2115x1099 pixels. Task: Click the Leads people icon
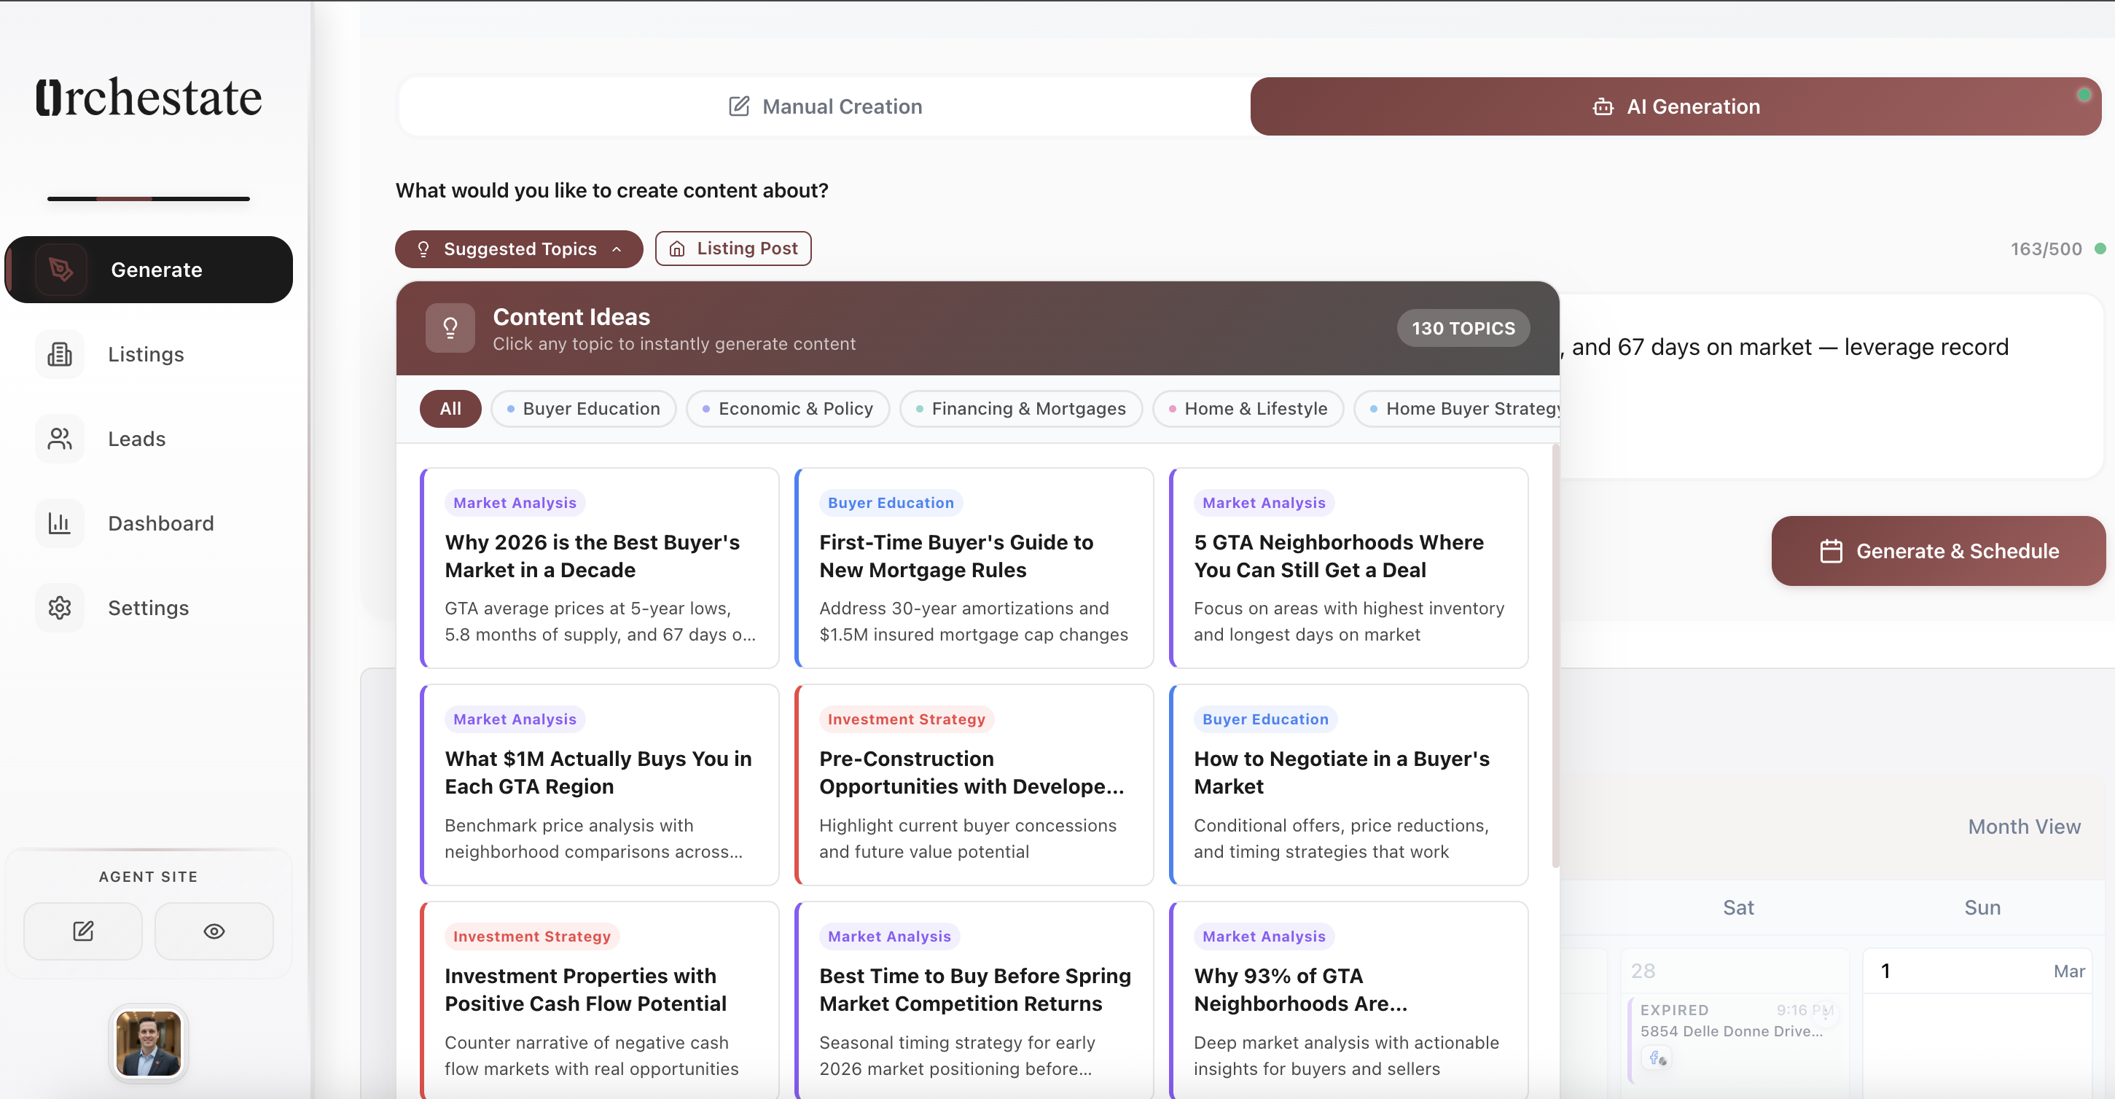(59, 439)
